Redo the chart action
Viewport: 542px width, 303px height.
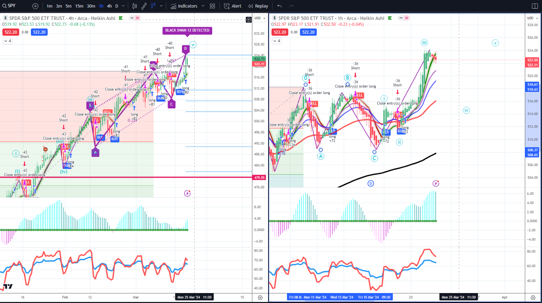click(x=291, y=6)
